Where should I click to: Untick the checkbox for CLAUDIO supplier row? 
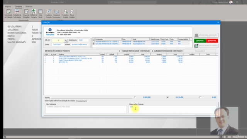point(93,44)
